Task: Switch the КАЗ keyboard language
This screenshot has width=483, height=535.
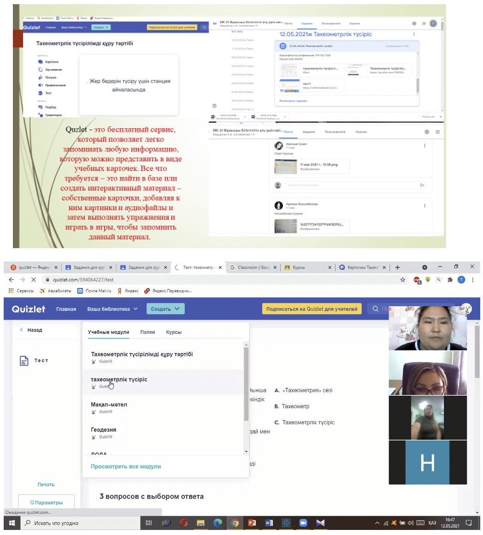Action: coord(432,523)
